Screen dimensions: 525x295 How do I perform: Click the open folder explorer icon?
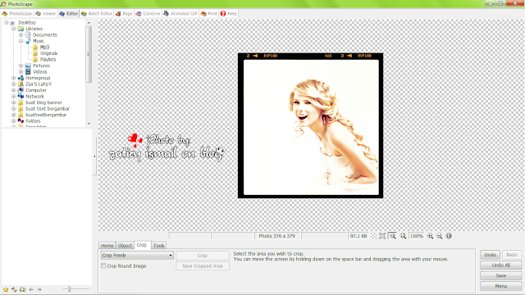point(22,289)
